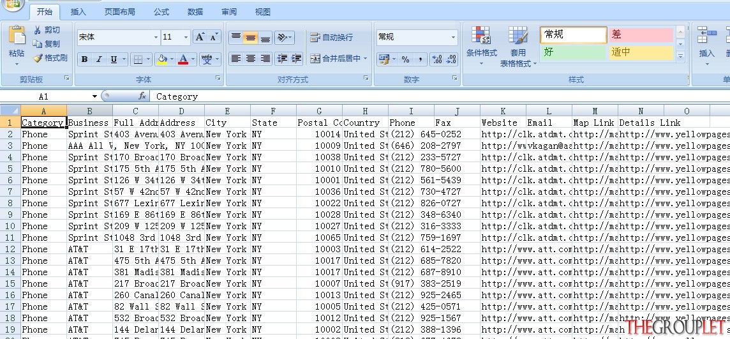Image resolution: width=730 pixels, height=339 pixels.
Task: Open the Alignment dialog launcher
Action: pos(366,79)
